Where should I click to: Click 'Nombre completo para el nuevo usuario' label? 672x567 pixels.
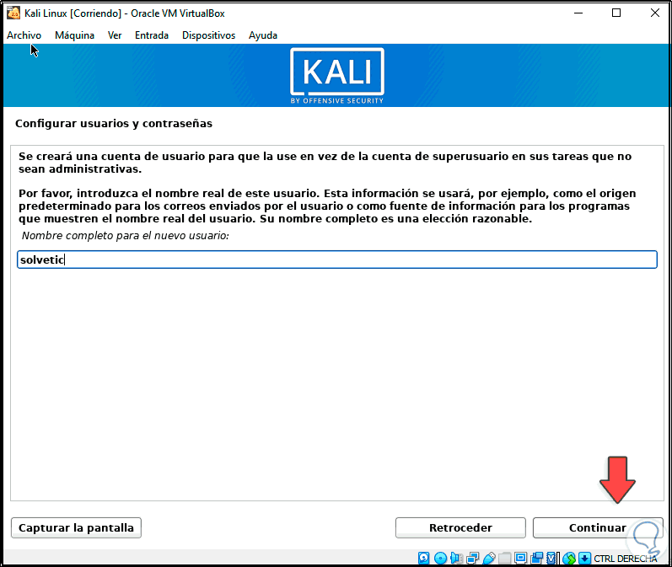(125, 236)
